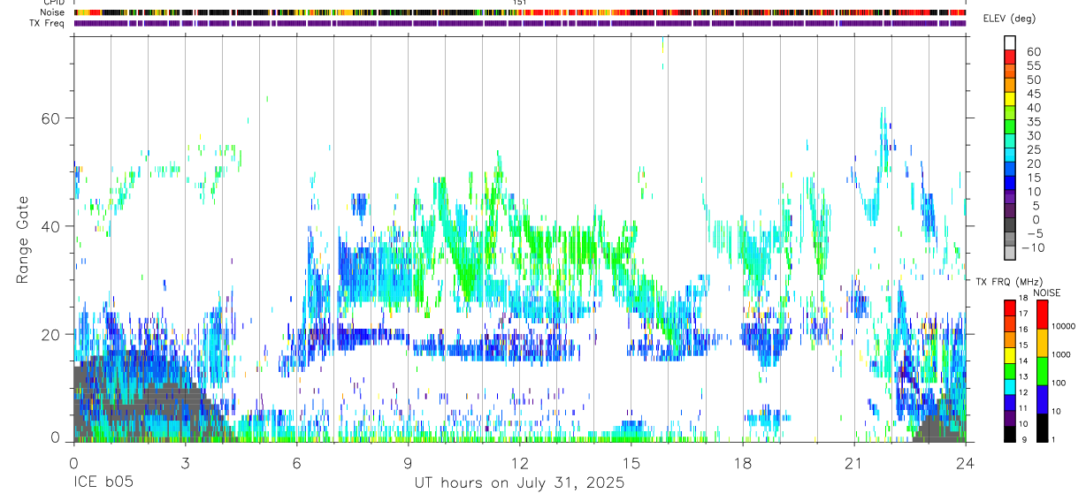Viewport: 1086px width, 501px height.
Task: Click the NOISE colorbar label 100
Action: 1059,383
